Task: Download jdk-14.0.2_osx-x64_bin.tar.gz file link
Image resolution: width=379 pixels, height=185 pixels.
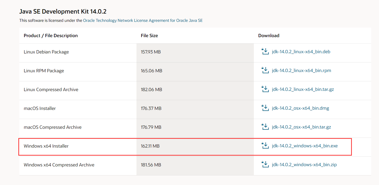Action: pos(302,127)
